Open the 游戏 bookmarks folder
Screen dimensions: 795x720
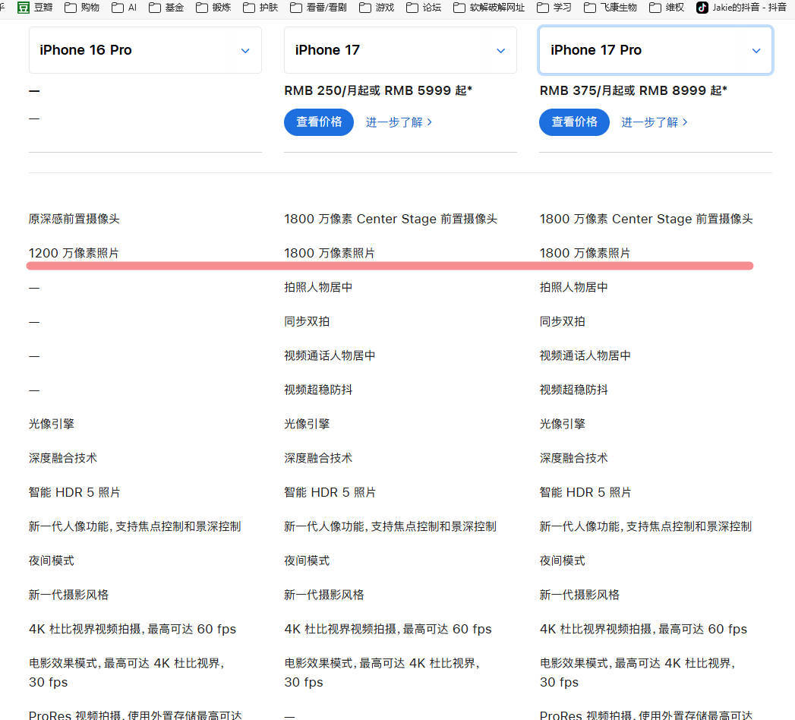tap(377, 7)
